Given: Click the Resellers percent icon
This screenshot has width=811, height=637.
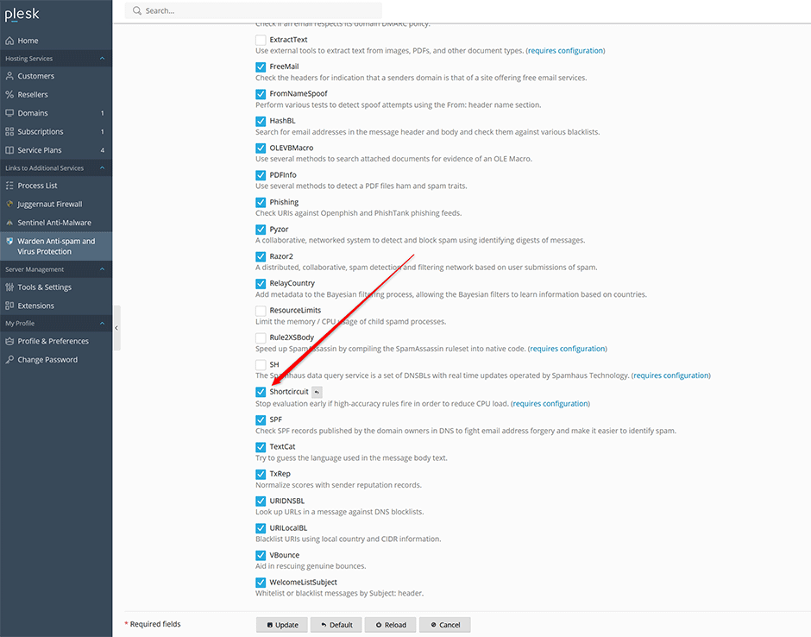Looking at the screenshot, I should [x=9, y=94].
